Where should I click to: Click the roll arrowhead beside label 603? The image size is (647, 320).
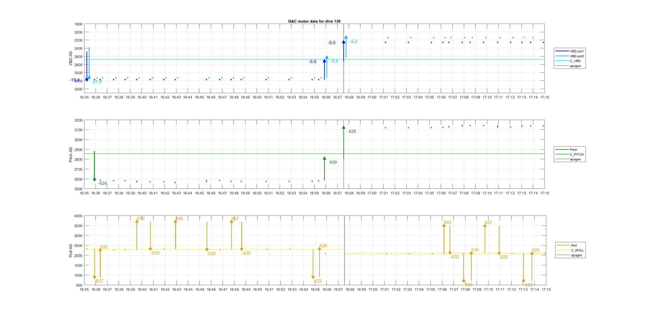(444, 225)
